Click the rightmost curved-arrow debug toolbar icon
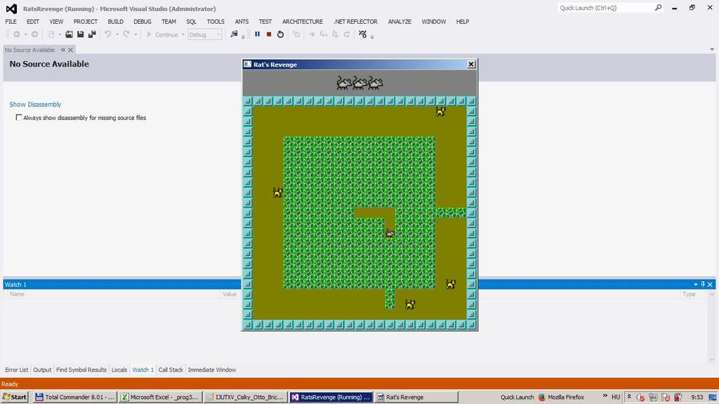The image size is (719, 404). click(347, 34)
